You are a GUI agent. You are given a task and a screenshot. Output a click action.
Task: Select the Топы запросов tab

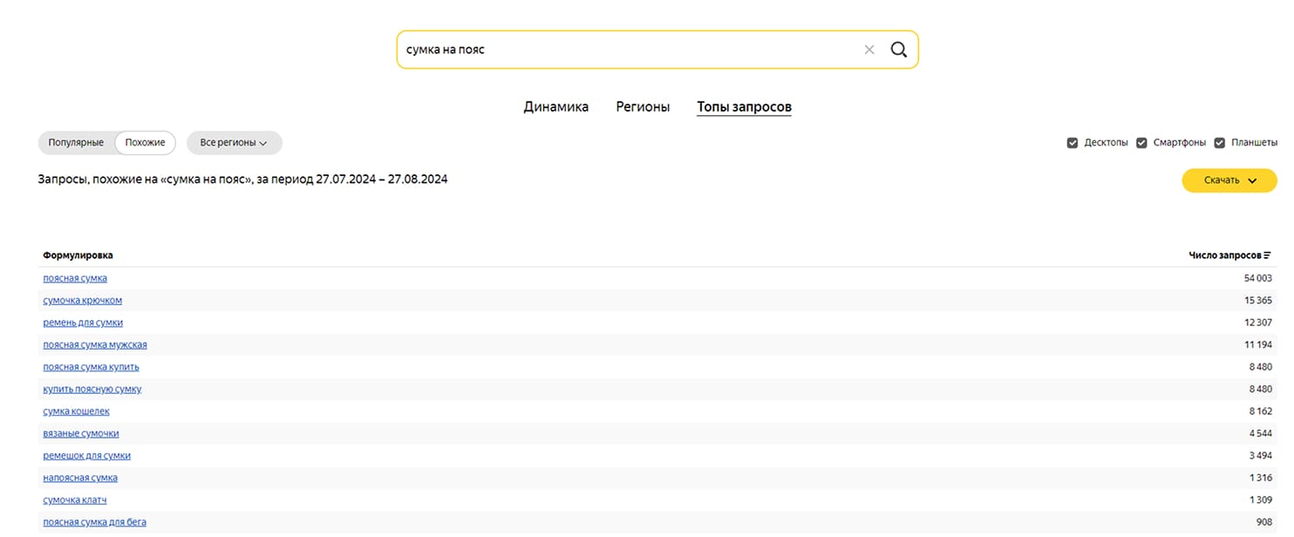point(744,107)
